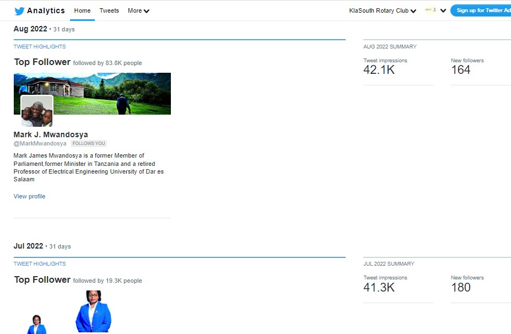Click the Twitter bird logo

pyautogui.click(x=19, y=11)
